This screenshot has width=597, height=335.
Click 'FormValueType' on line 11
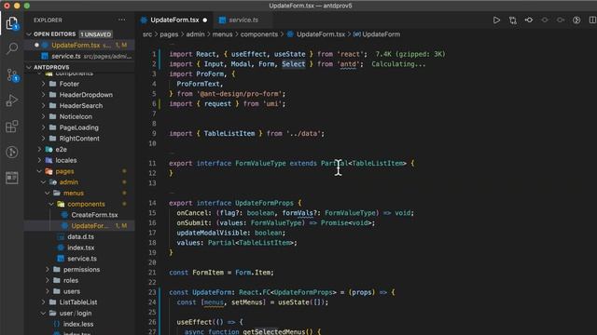point(260,164)
